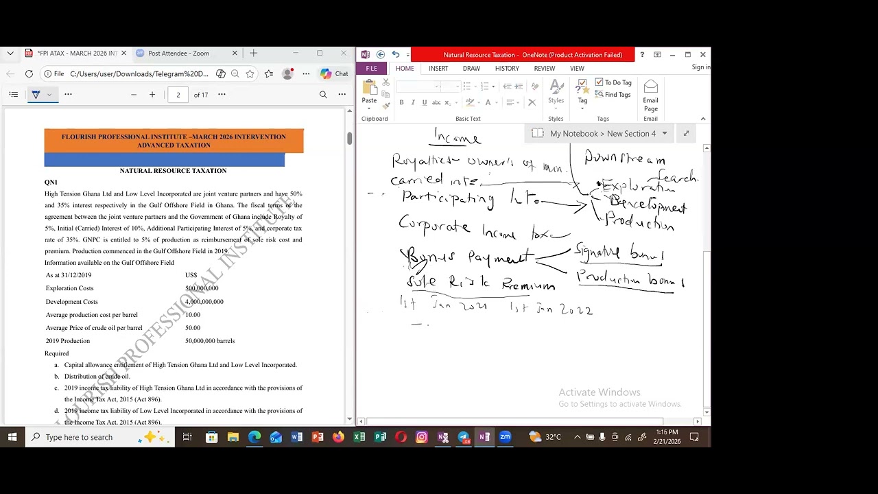
Task: Open the font size combo box
Action: [451, 86]
